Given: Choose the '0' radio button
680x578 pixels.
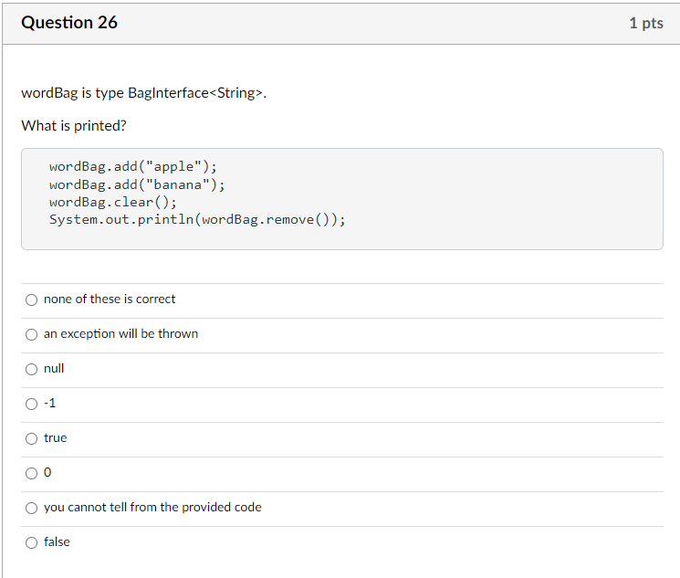Looking at the screenshot, I should click(32, 473).
